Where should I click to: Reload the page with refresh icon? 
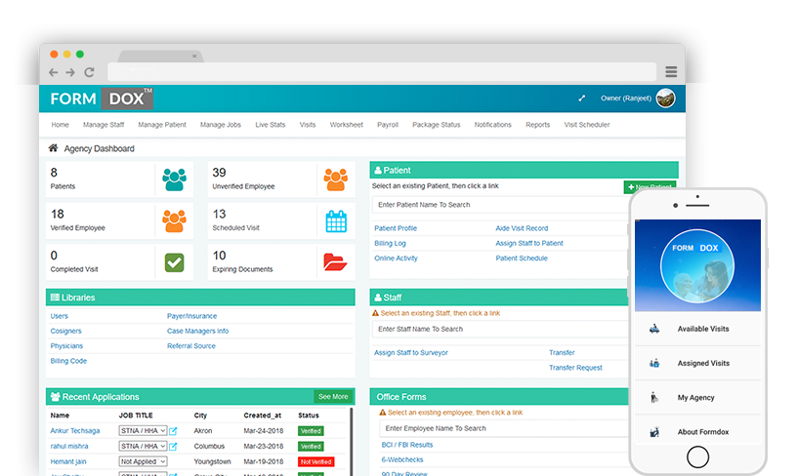click(89, 72)
